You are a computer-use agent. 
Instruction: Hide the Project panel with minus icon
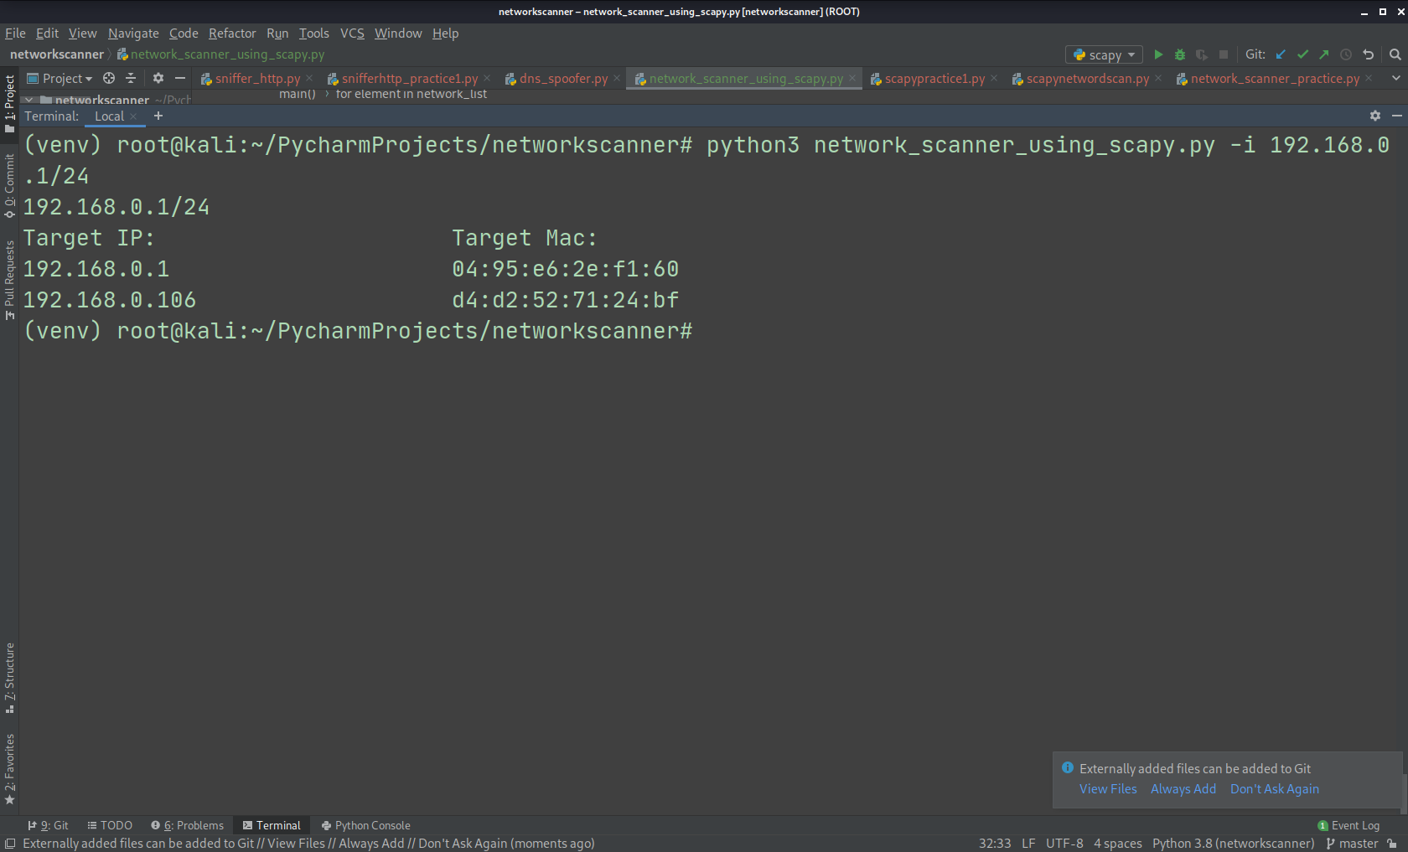[180, 78]
